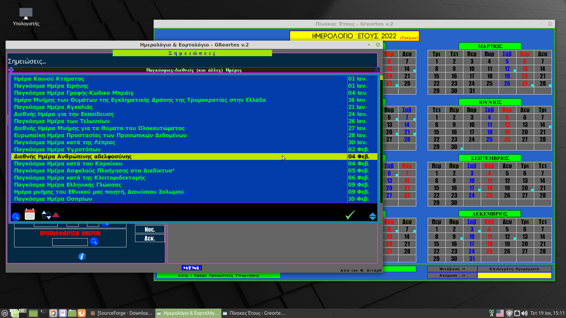Click the move-cross icon in the list header
The height and width of the screenshot is (318, 566).
coord(11,70)
